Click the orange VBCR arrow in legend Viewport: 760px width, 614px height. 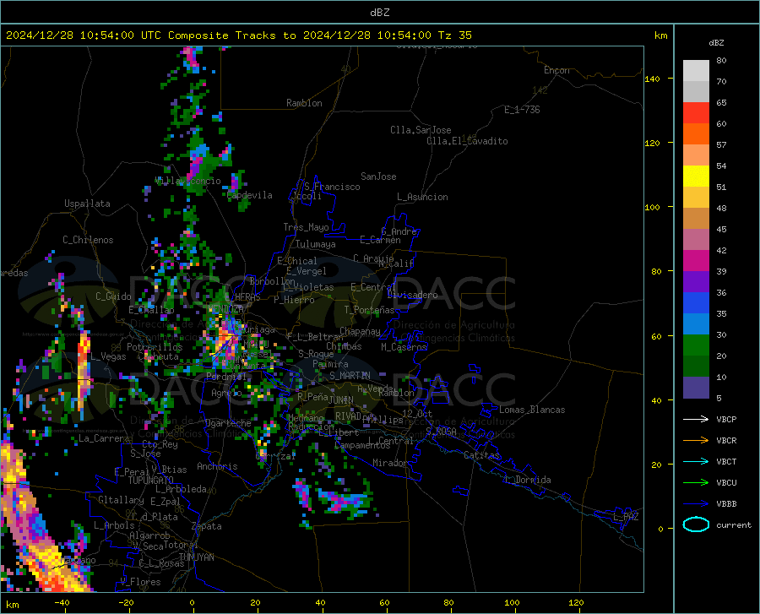[696, 441]
